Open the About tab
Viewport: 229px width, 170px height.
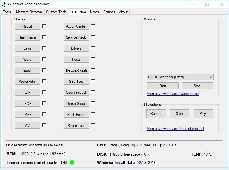[x=123, y=12]
